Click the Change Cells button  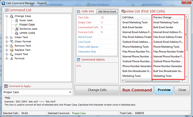click(x=97, y=90)
